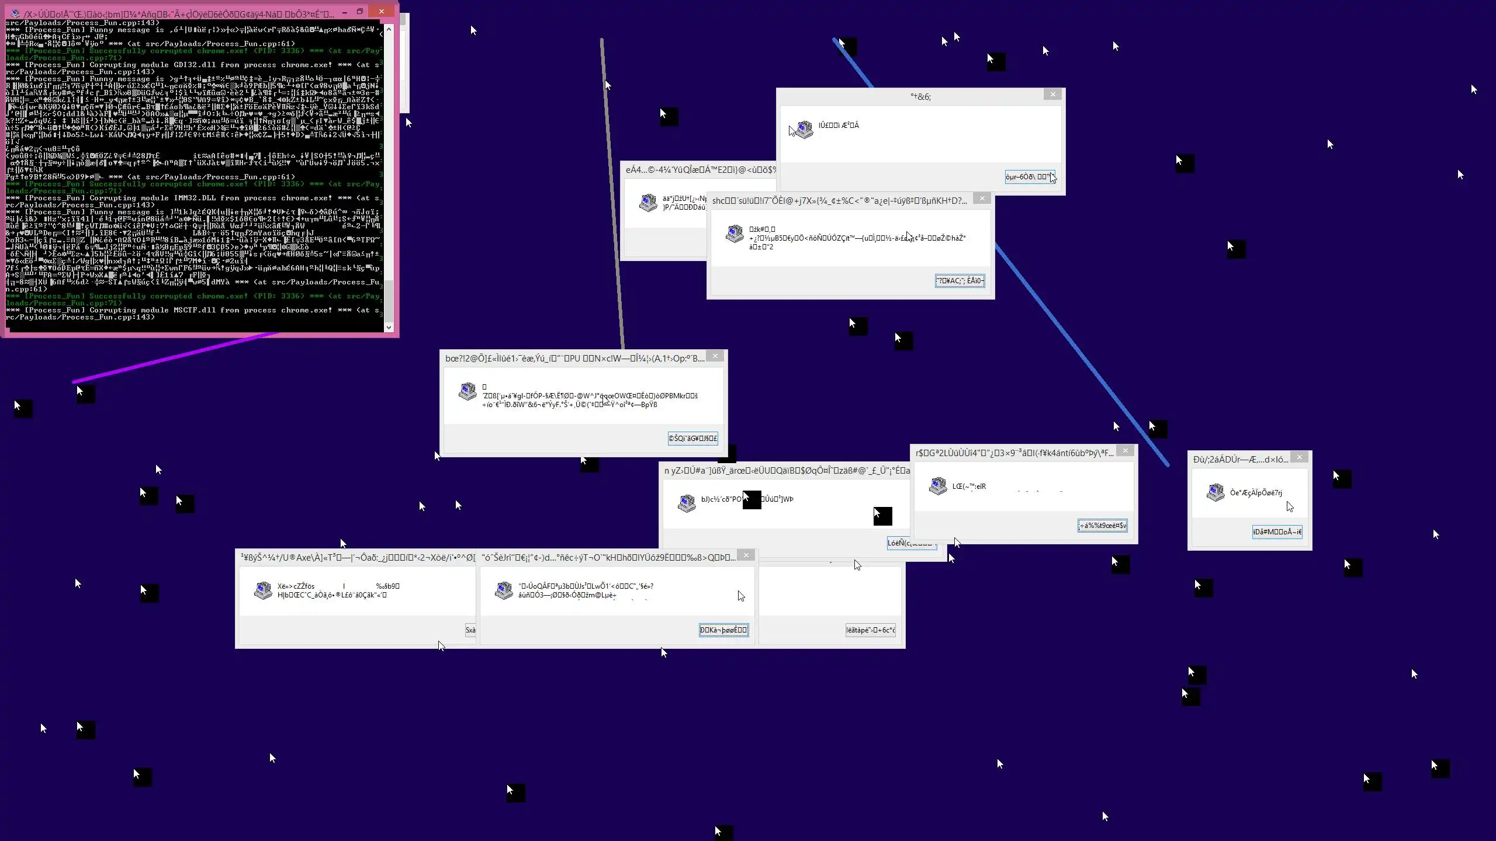Maximize the pink console window
Screen dimensions: 1496x841
point(360,12)
